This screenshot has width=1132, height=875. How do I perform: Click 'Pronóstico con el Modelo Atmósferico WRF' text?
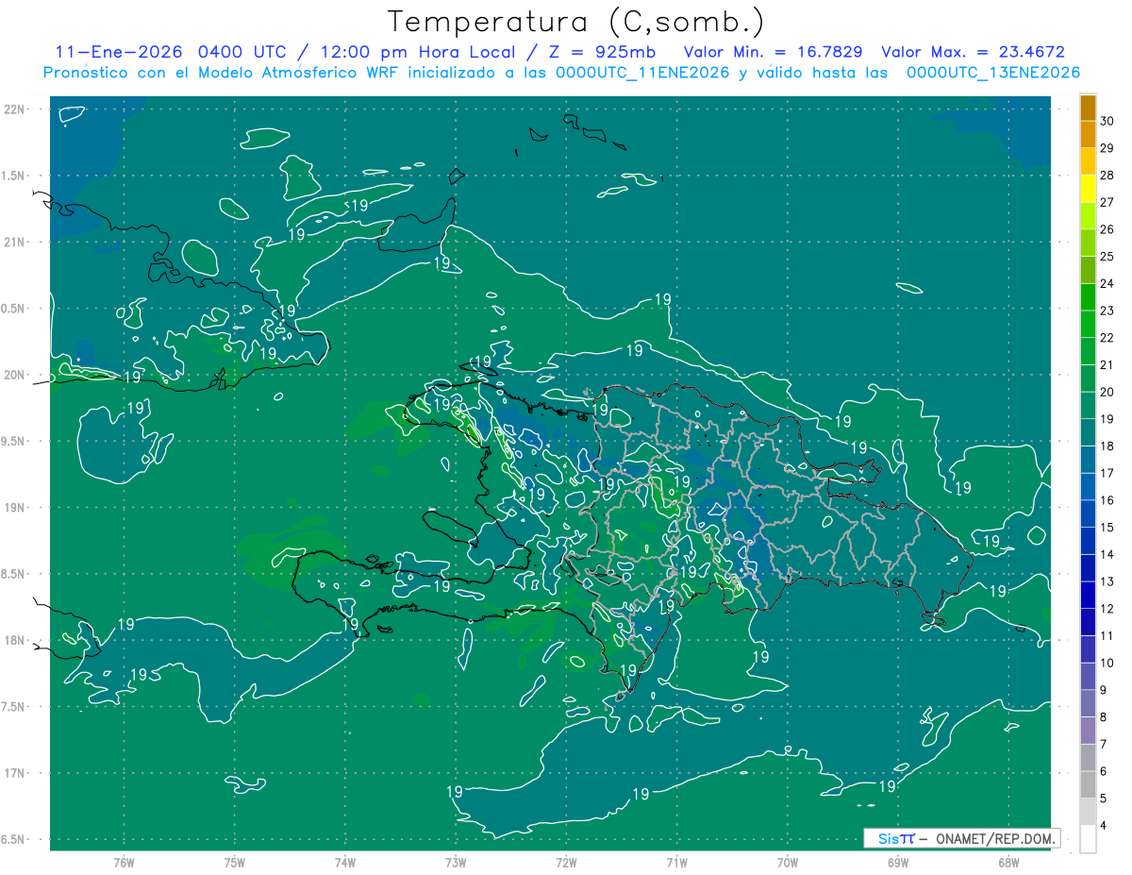pyautogui.click(x=223, y=73)
